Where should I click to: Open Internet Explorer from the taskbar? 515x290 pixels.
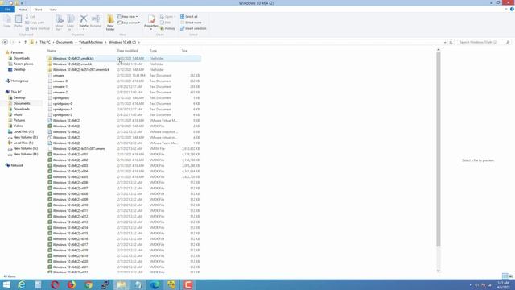tap(22, 284)
